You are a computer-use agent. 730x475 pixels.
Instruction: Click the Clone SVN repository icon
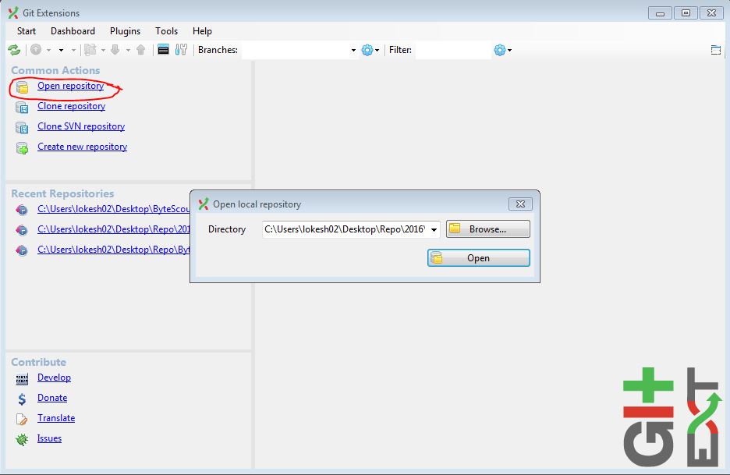click(22, 127)
